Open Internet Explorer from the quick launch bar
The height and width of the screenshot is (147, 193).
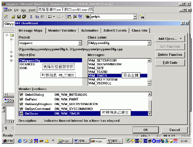pyautogui.click(x=20, y=141)
